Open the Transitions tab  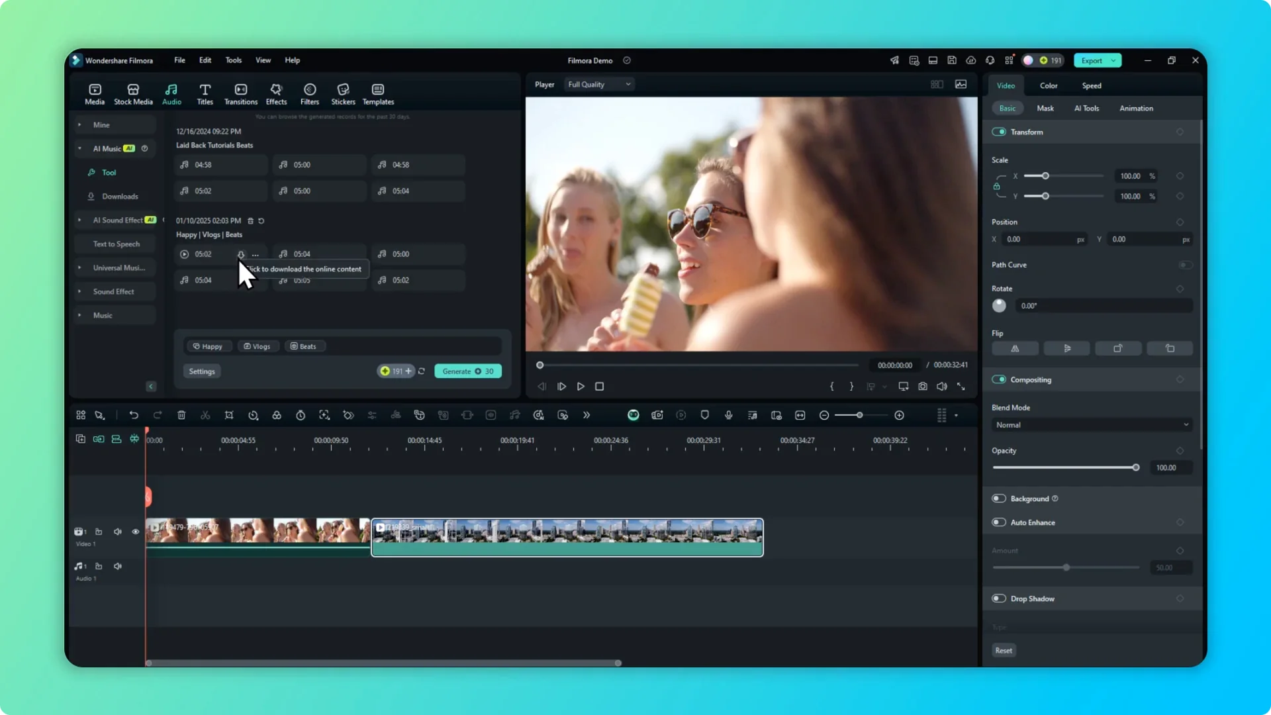pyautogui.click(x=241, y=94)
